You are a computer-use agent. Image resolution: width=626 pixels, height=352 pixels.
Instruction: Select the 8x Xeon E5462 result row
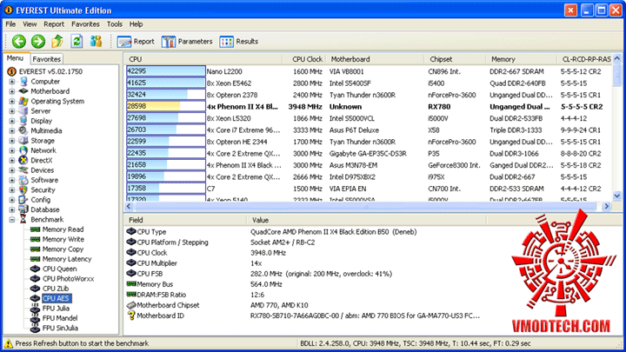pos(367,83)
